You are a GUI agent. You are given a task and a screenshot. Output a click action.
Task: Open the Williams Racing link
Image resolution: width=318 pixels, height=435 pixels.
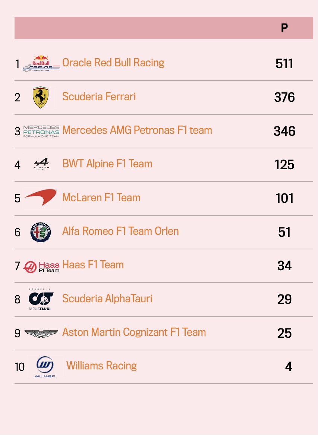(x=101, y=366)
